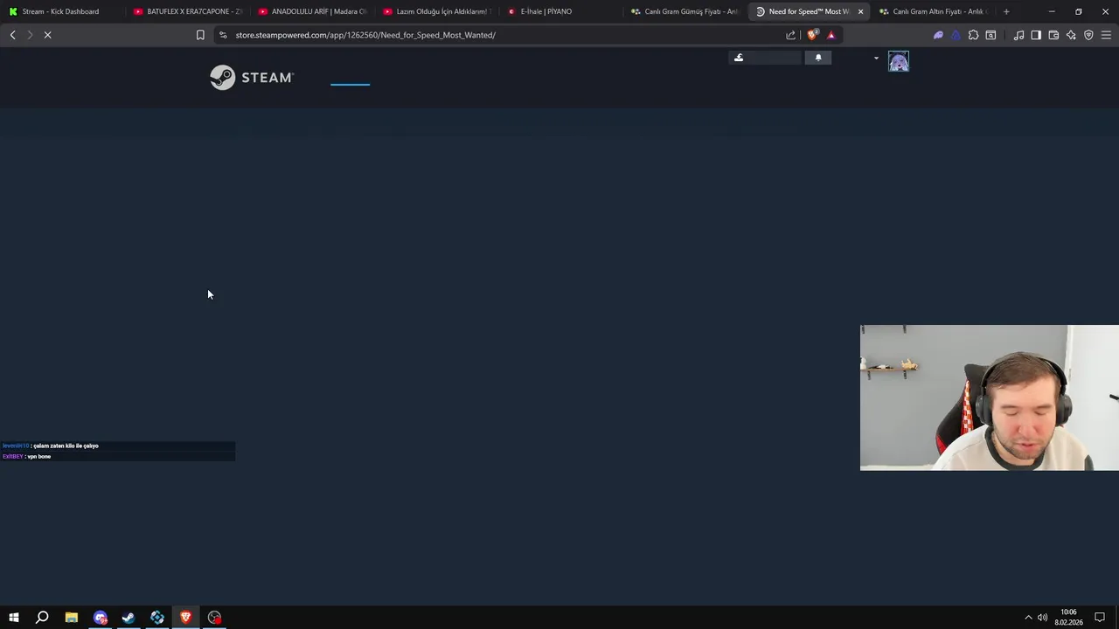
Task: Open the Windows notification center icon
Action: tap(1100, 618)
